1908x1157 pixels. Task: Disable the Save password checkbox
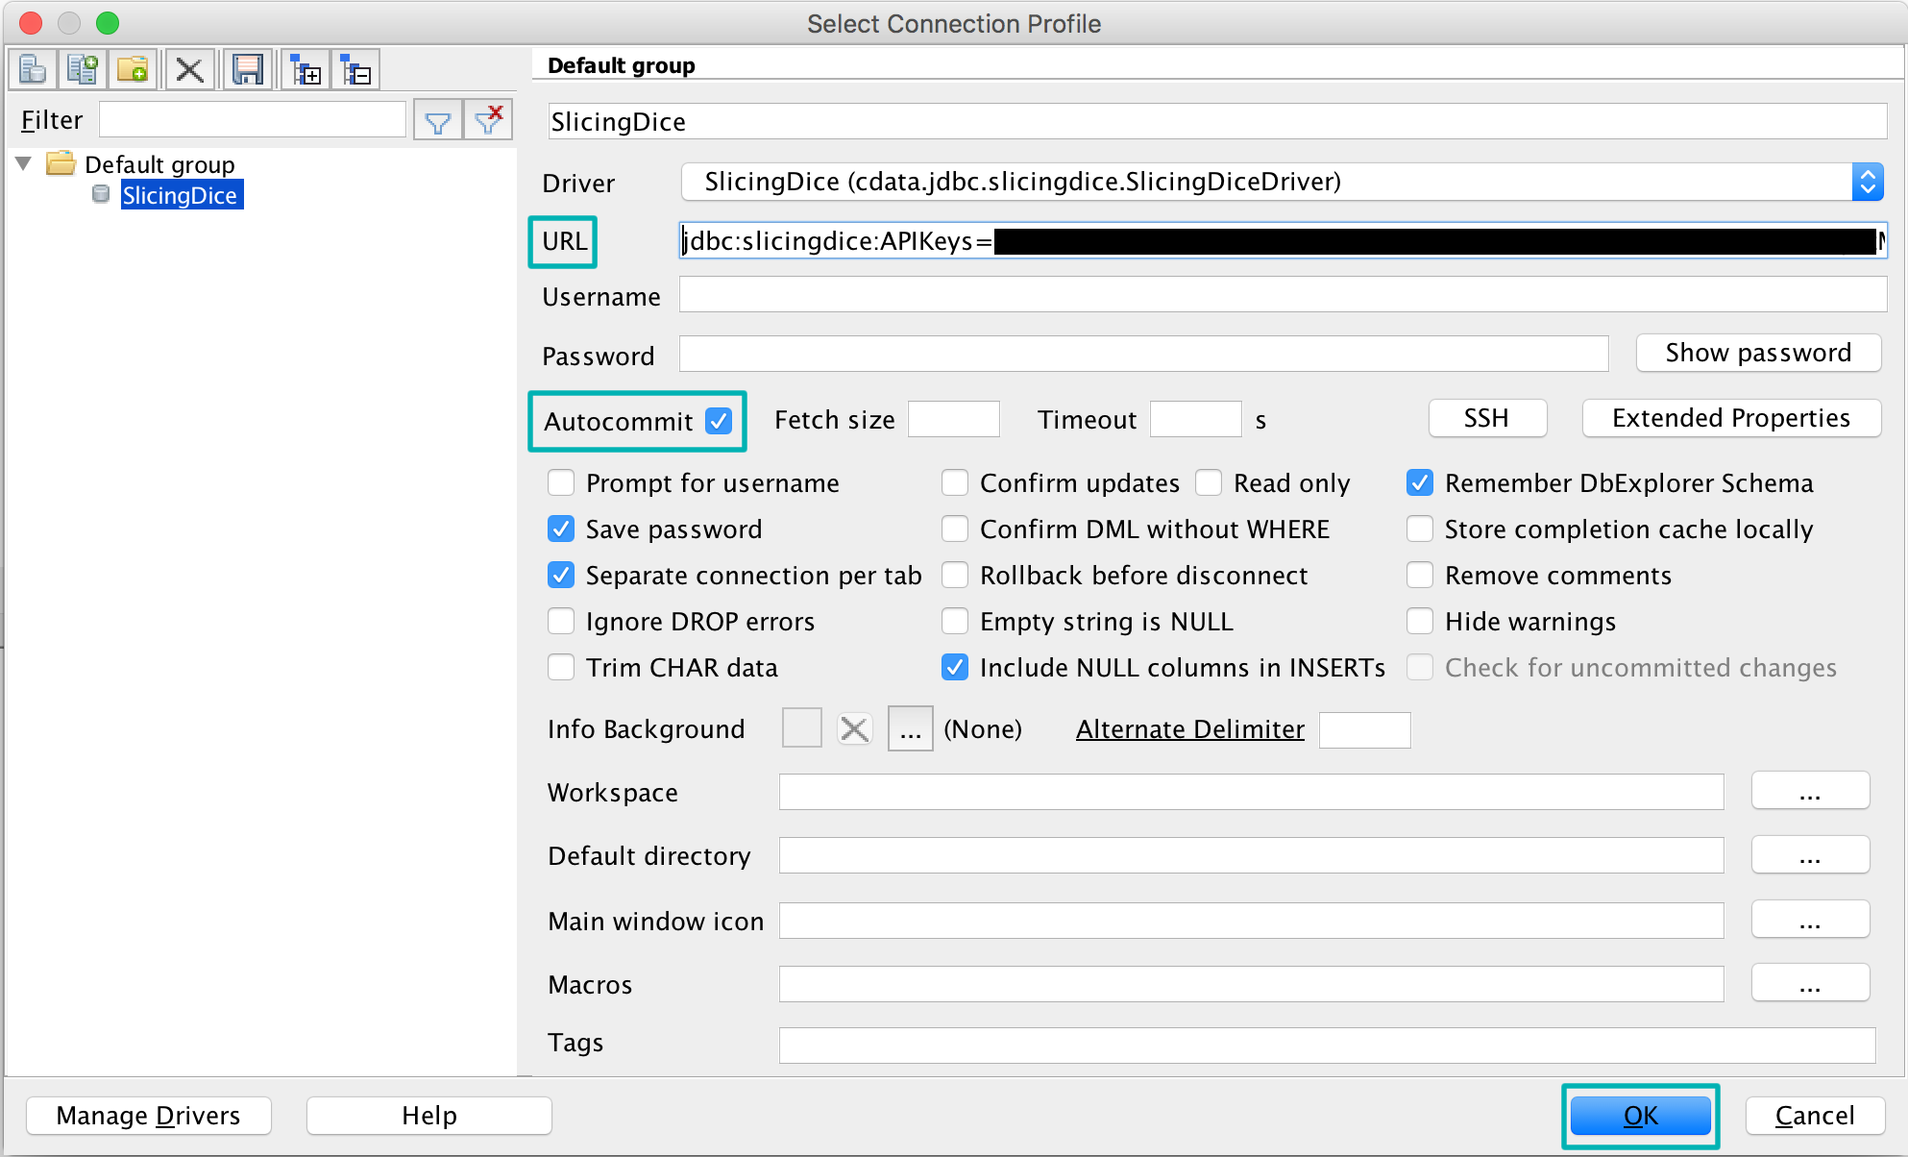coord(561,529)
